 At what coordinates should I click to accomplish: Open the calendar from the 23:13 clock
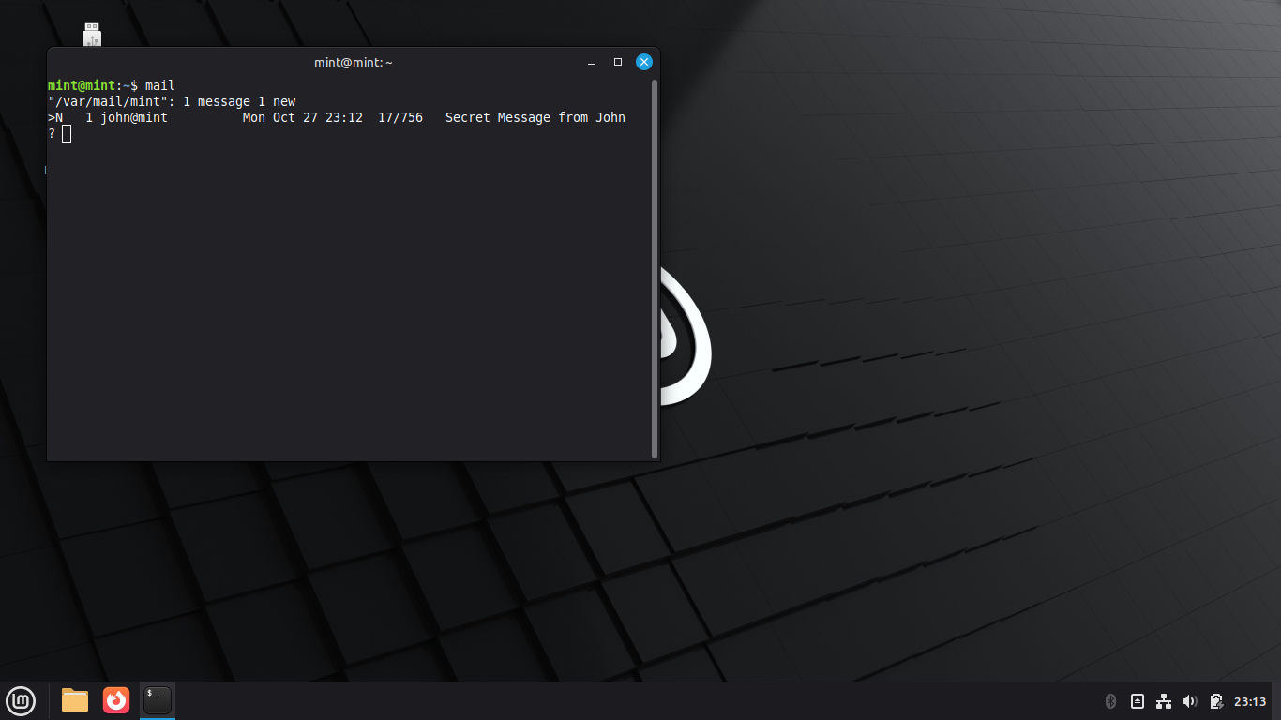click(x=1250, y=701)
